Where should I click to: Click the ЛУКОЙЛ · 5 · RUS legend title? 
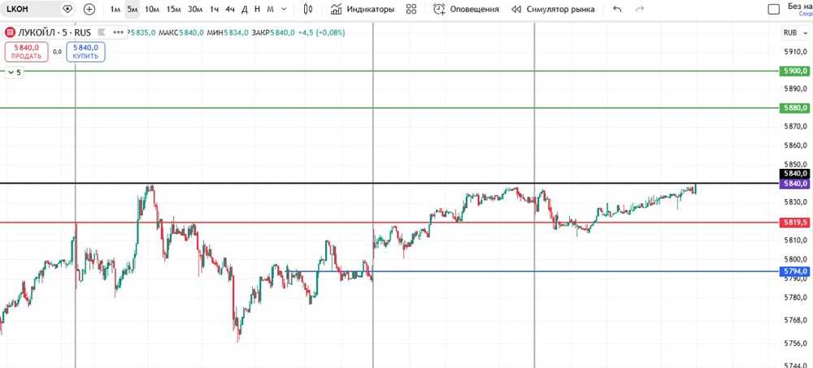click(54, 32)
